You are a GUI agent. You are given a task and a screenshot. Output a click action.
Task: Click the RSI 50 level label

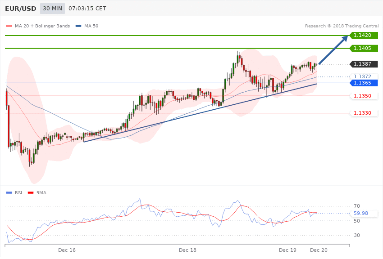[x=356, y=221]
